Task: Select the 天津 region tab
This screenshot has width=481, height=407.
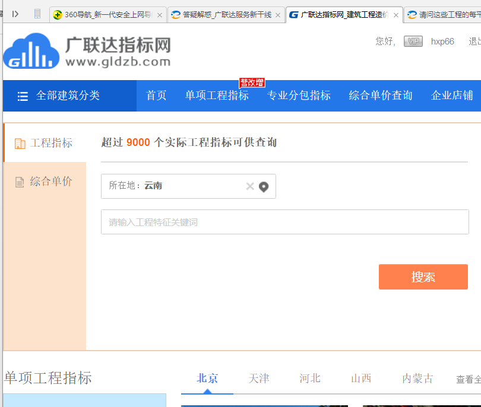Action: click(x=258, y=379)
